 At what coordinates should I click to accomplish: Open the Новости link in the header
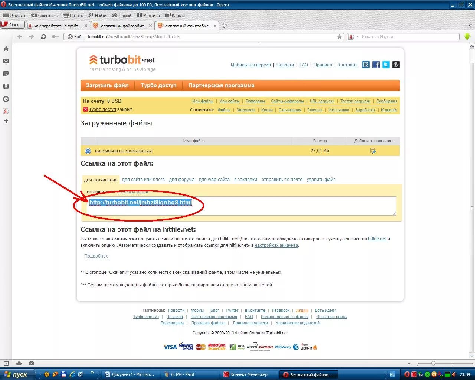(285, 65)
